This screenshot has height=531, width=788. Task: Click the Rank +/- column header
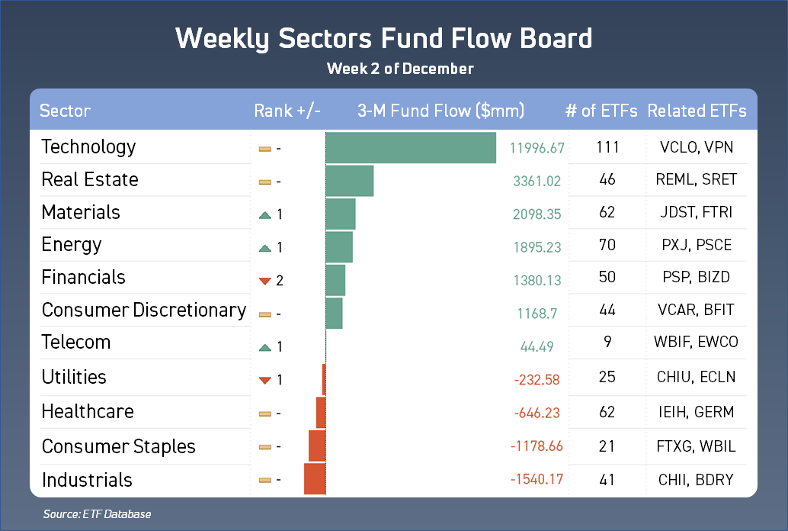287,111
